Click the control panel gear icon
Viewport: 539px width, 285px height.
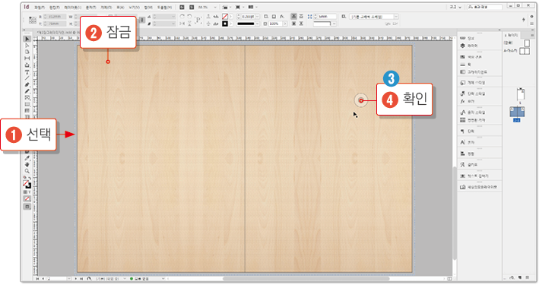coord(532,17)
